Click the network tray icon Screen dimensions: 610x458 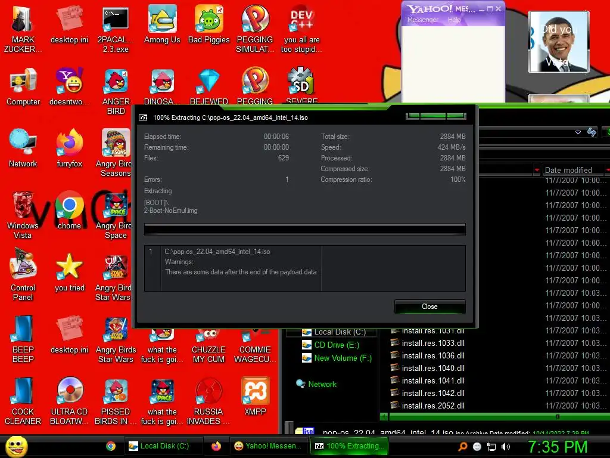[491, 447]
